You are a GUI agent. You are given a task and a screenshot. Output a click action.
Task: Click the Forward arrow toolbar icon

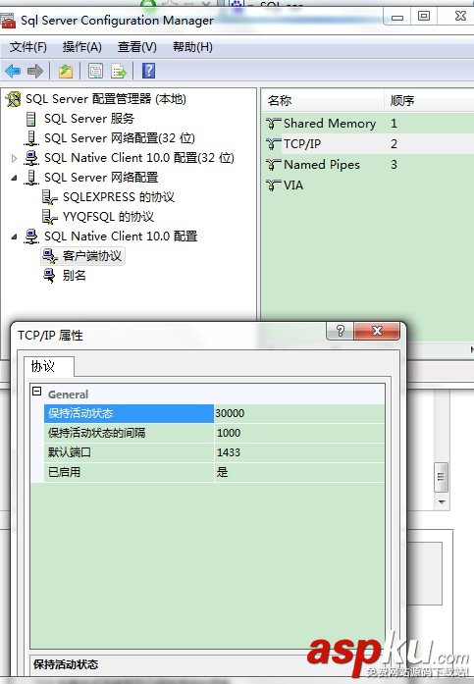(35, 71)
